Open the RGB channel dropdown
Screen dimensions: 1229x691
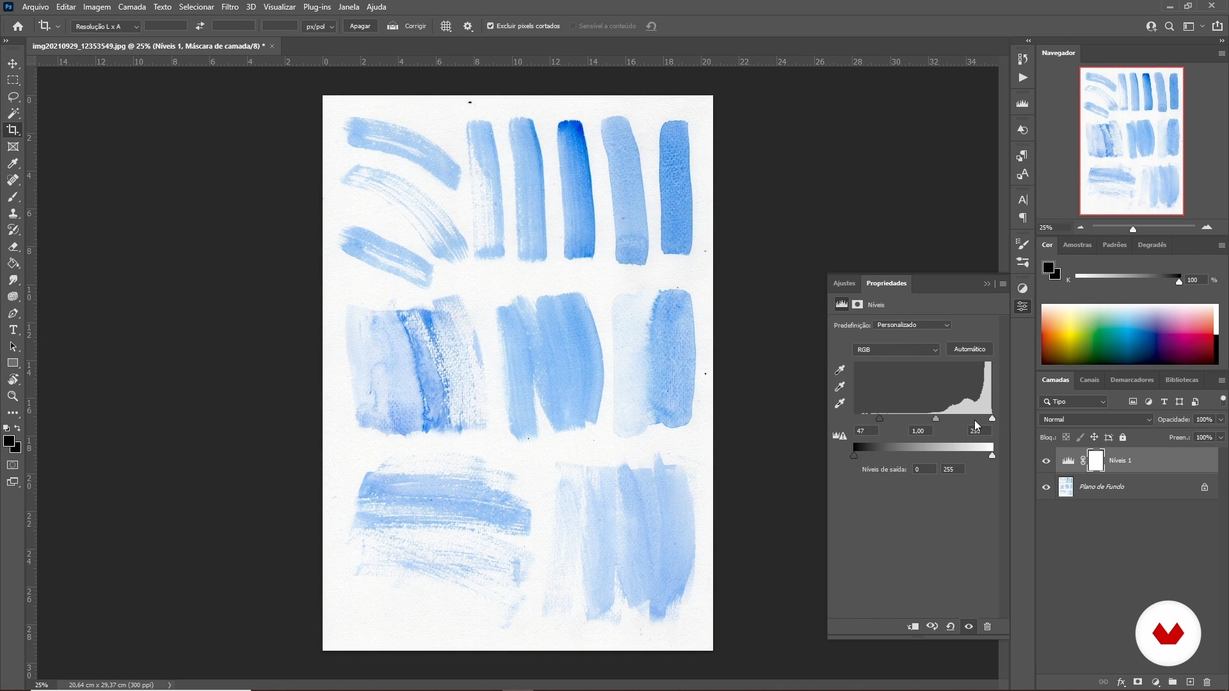tap(896, 349)
